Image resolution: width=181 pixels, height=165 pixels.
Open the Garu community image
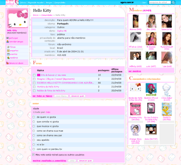tap(151, 130)
